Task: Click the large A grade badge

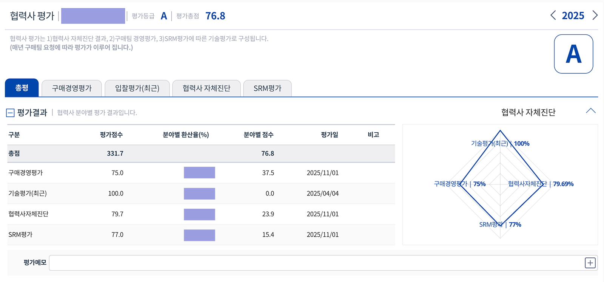Action: click(573, 54)
